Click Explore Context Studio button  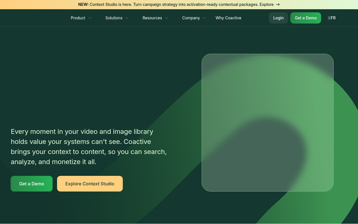pyautogui.click(x=90, y=184)
